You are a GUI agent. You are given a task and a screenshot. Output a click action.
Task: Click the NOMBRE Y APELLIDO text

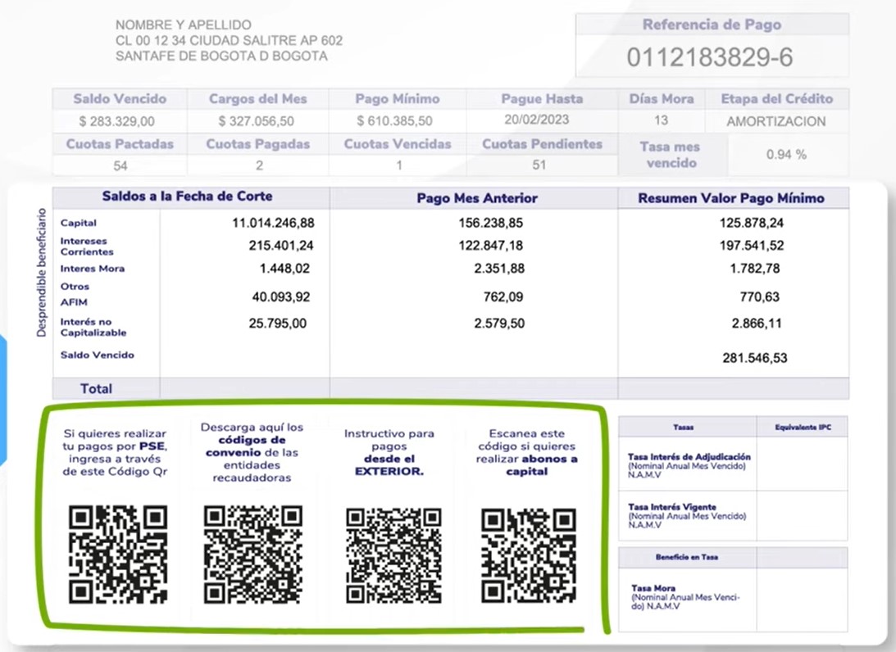click(184, 25)
